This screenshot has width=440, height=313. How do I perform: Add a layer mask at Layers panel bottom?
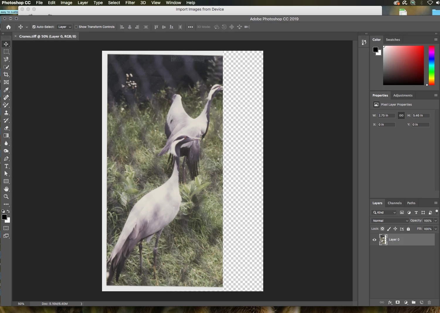(398, 302)
